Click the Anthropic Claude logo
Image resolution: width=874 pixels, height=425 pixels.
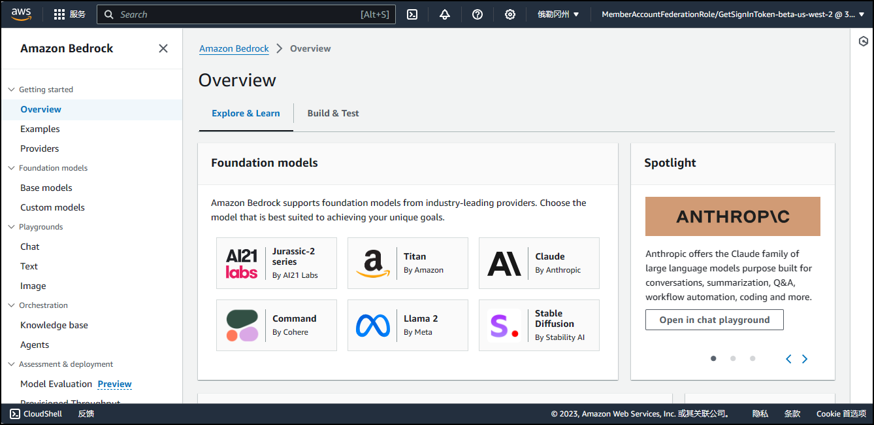[504, 263]
